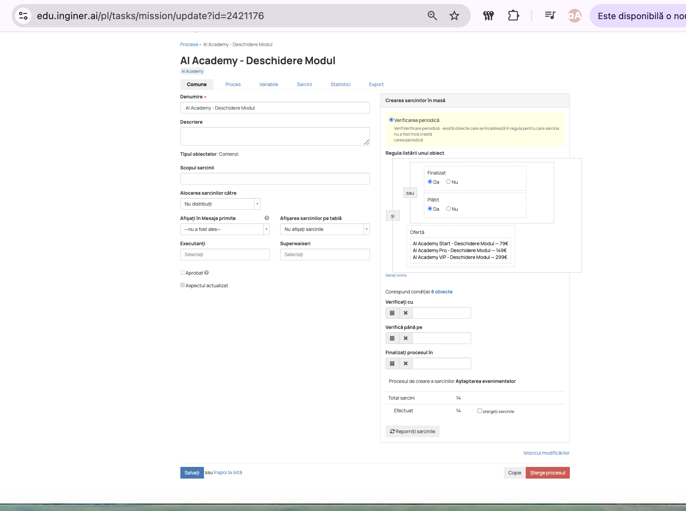Open Afișarea sarcinilor pe tablă dropdown

[325, 229]
